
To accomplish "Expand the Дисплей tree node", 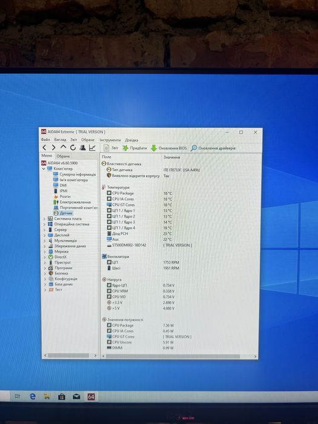I will coord(45,235).
